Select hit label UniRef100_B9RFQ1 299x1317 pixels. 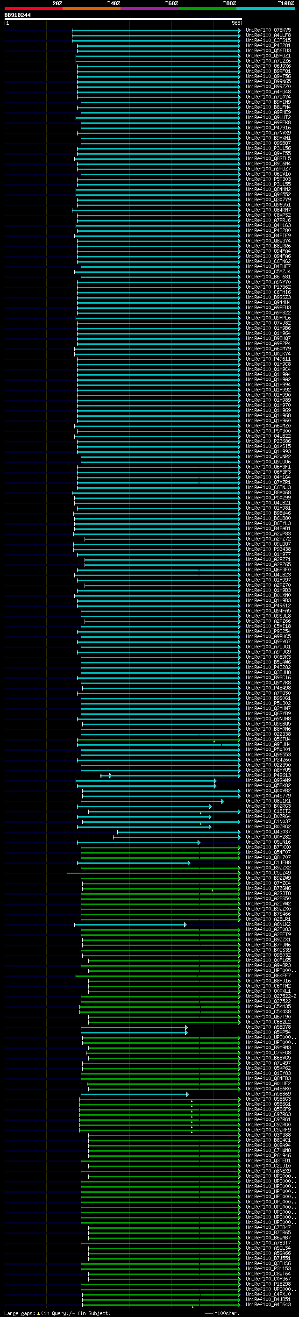point(268,71)
